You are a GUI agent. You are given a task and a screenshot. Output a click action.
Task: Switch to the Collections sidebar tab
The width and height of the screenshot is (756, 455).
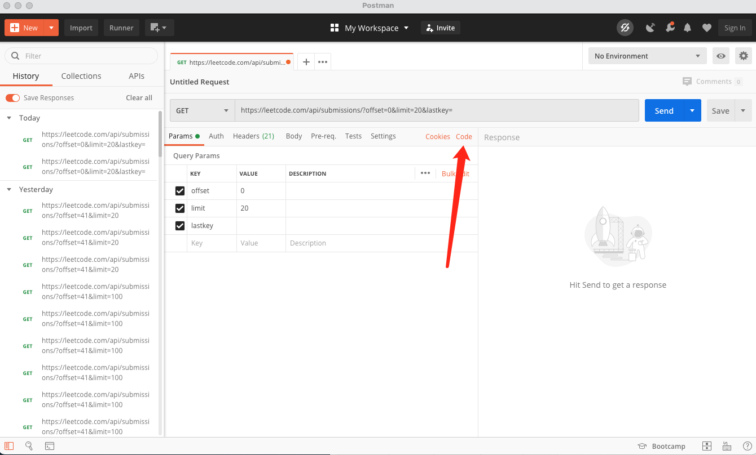[81, 76]
